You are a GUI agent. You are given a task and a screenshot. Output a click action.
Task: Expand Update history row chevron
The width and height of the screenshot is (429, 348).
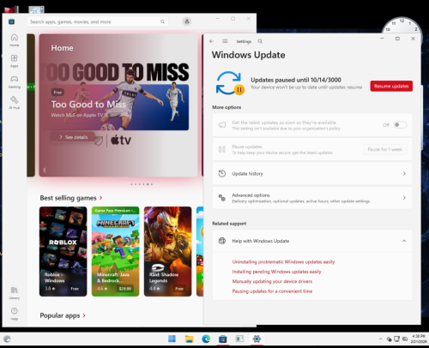[x=404, y=173]
